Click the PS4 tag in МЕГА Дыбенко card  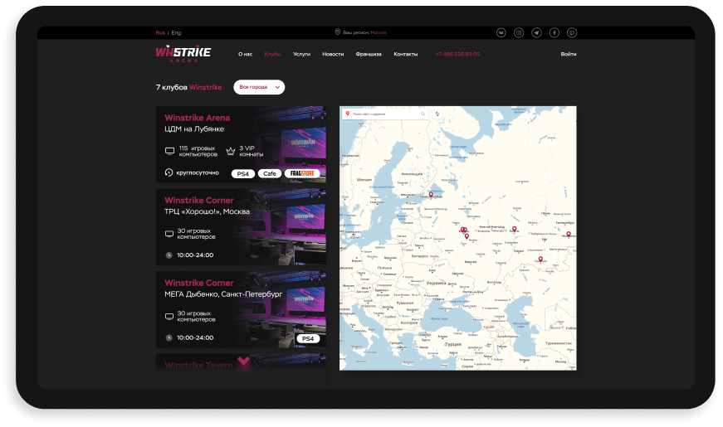308,338
